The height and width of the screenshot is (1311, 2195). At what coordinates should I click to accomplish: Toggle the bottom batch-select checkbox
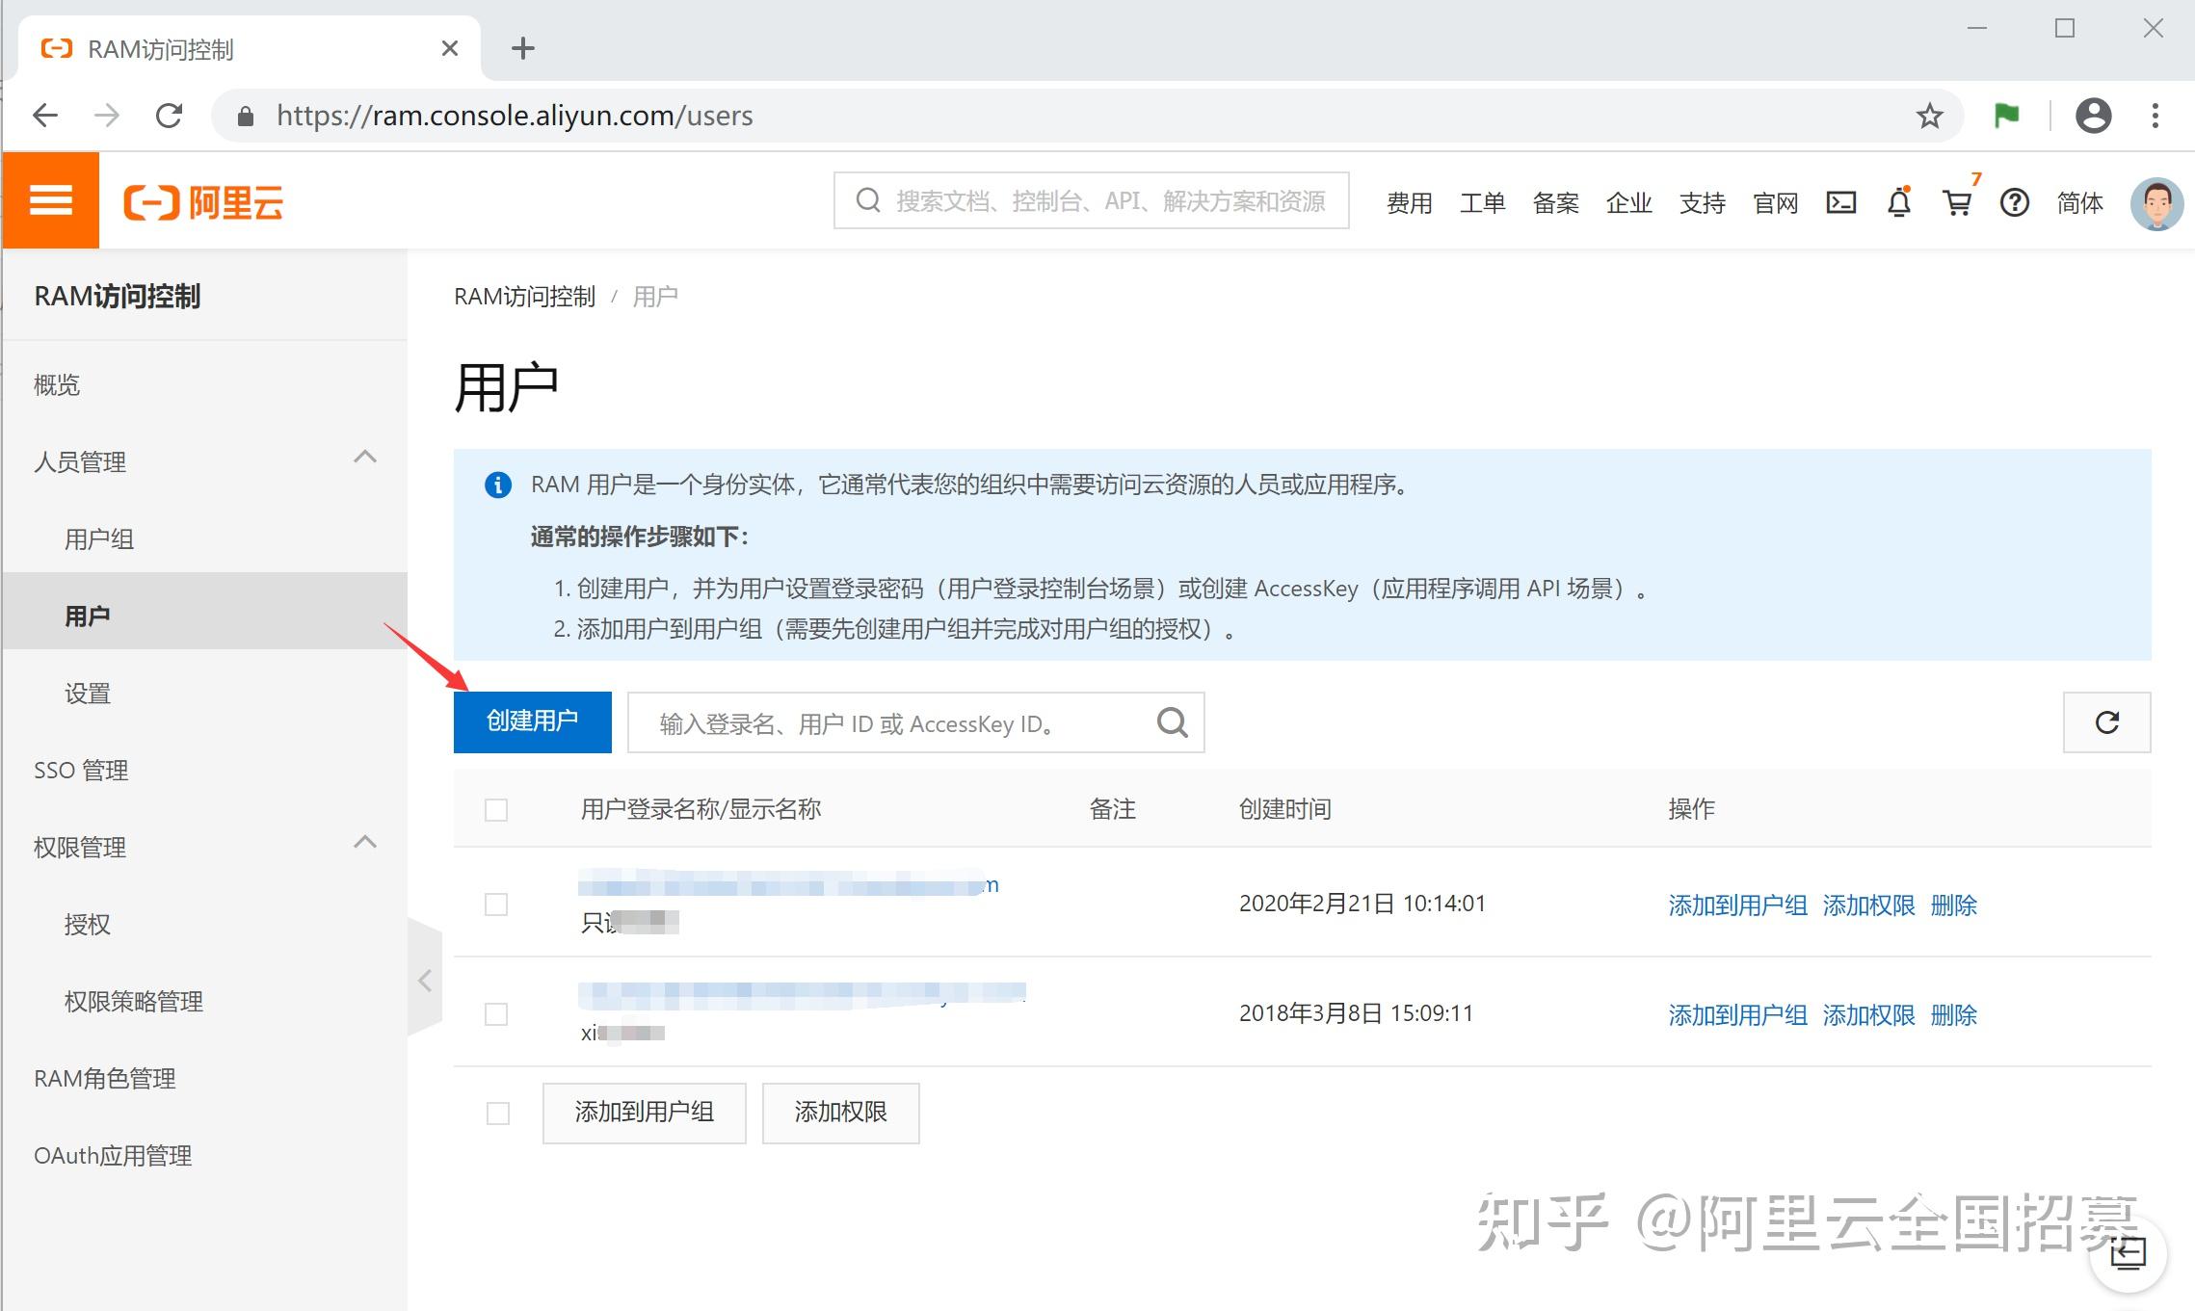(498, 1114)
